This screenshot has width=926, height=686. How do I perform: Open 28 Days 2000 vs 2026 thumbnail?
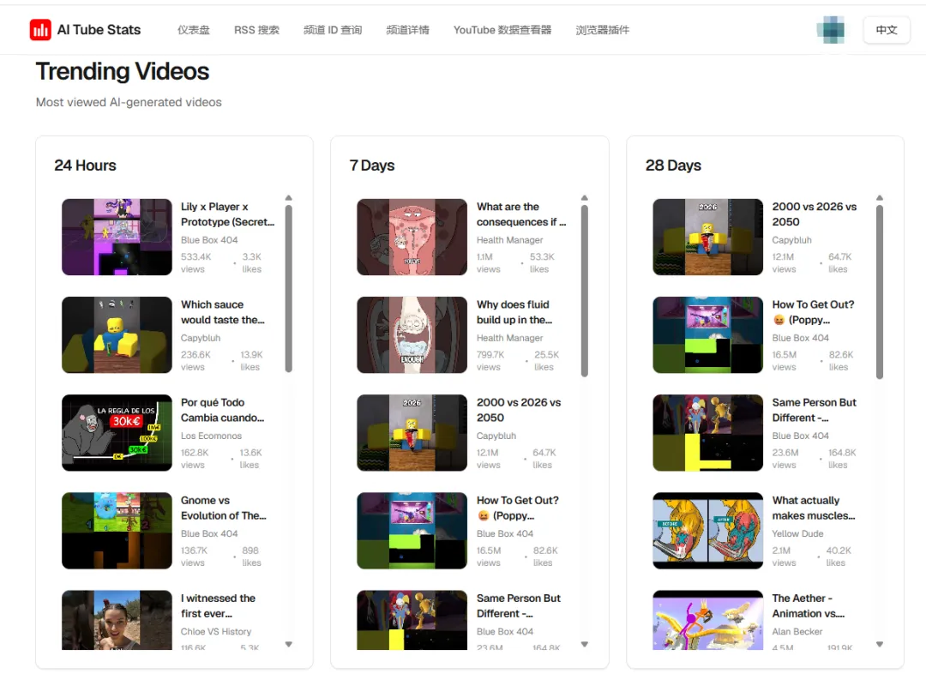pos(707,237)
